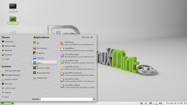Click the volume speaker icon

tap(161, 103)
